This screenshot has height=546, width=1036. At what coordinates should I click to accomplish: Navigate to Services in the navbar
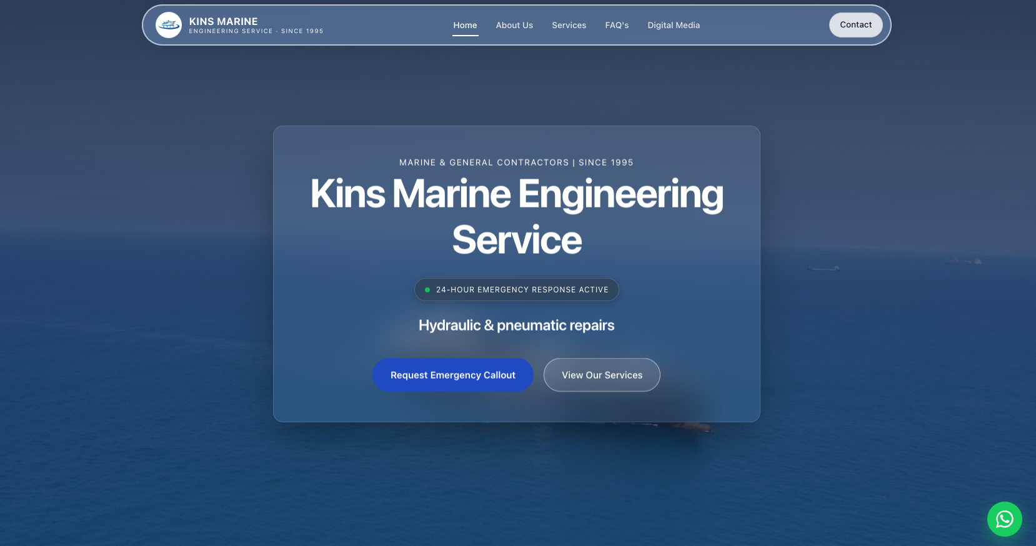pyautogui.click(x=569, y=25)
